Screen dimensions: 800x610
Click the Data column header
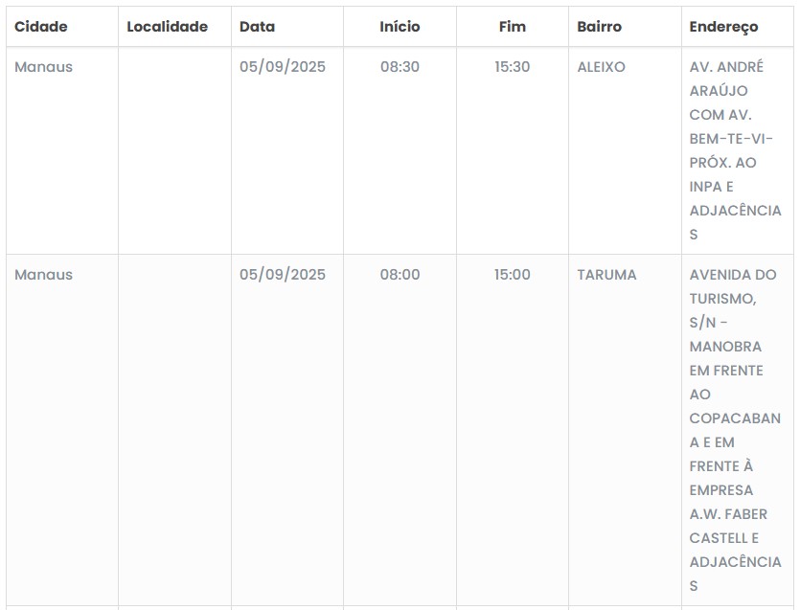click(257, 27)
